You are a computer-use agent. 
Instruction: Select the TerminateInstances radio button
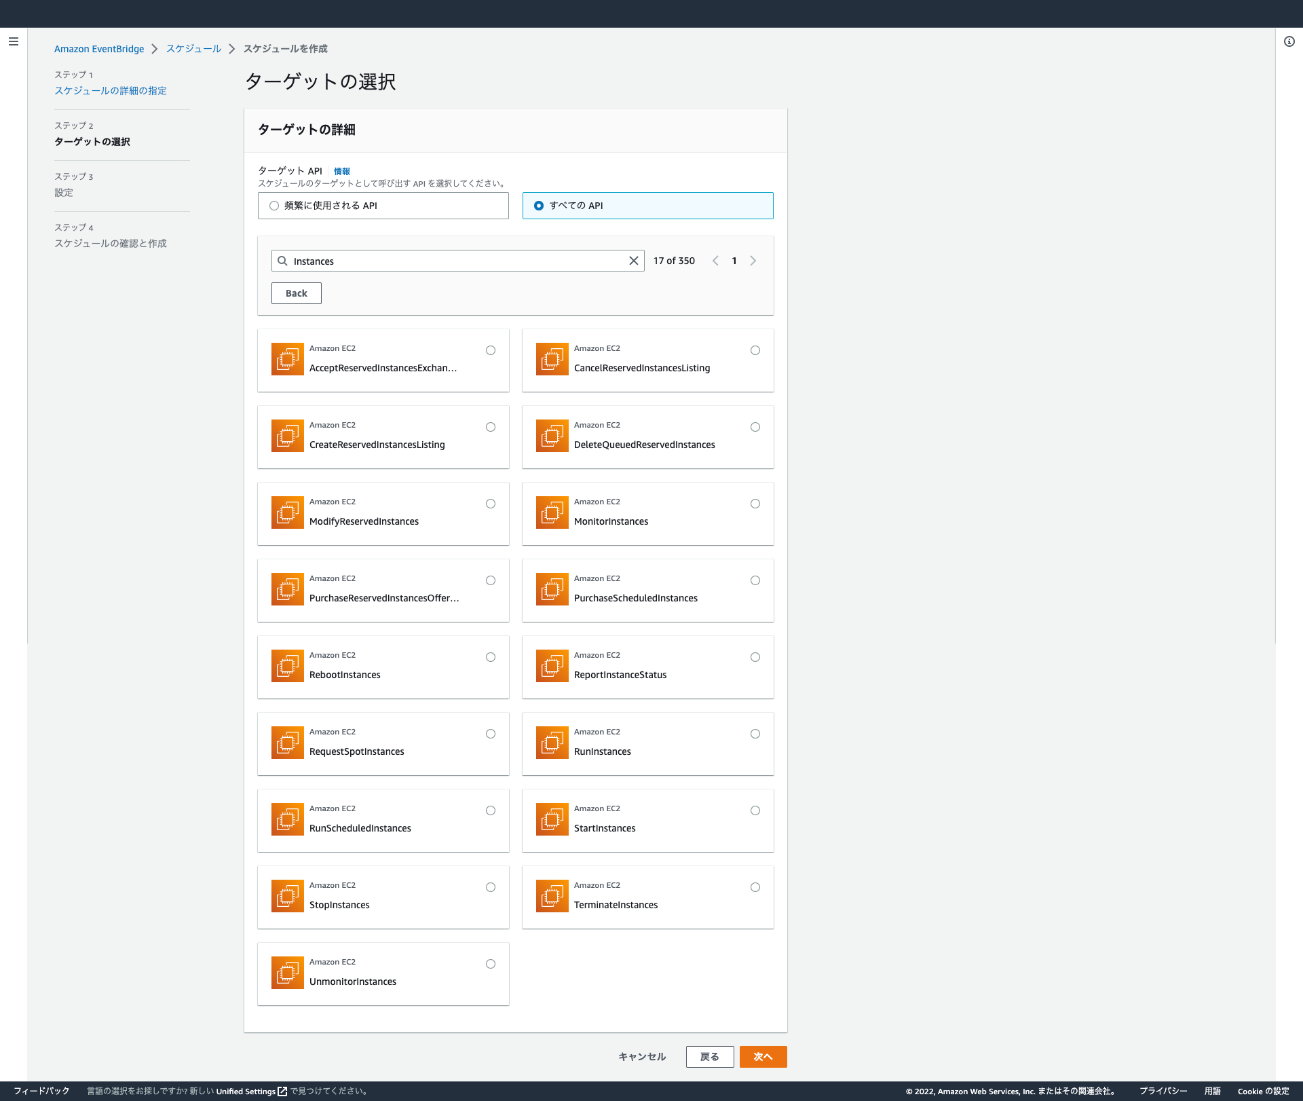pos(755,887)
